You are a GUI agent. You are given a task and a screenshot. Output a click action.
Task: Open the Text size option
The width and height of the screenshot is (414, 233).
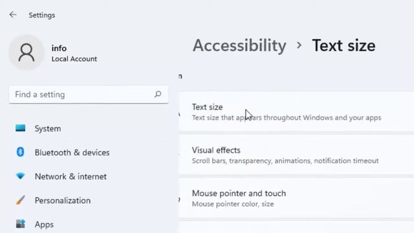click(x=296, y=112)
